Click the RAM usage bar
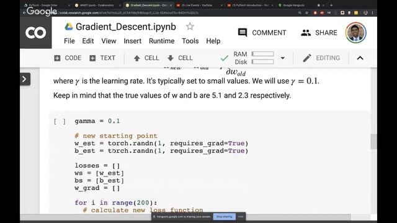397x223 pixels. click(262, 54)
